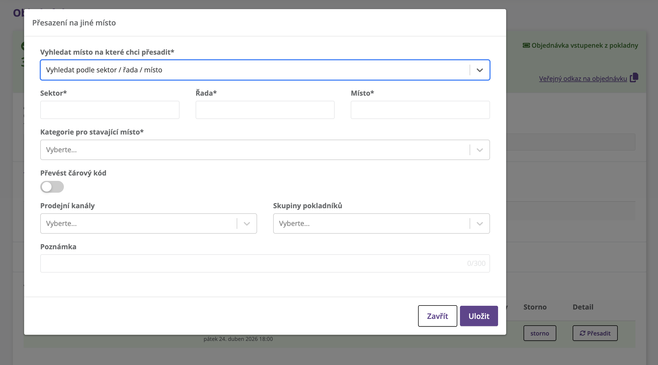Open the Prodejní kanály dropdown arrow

click(247, 224)
